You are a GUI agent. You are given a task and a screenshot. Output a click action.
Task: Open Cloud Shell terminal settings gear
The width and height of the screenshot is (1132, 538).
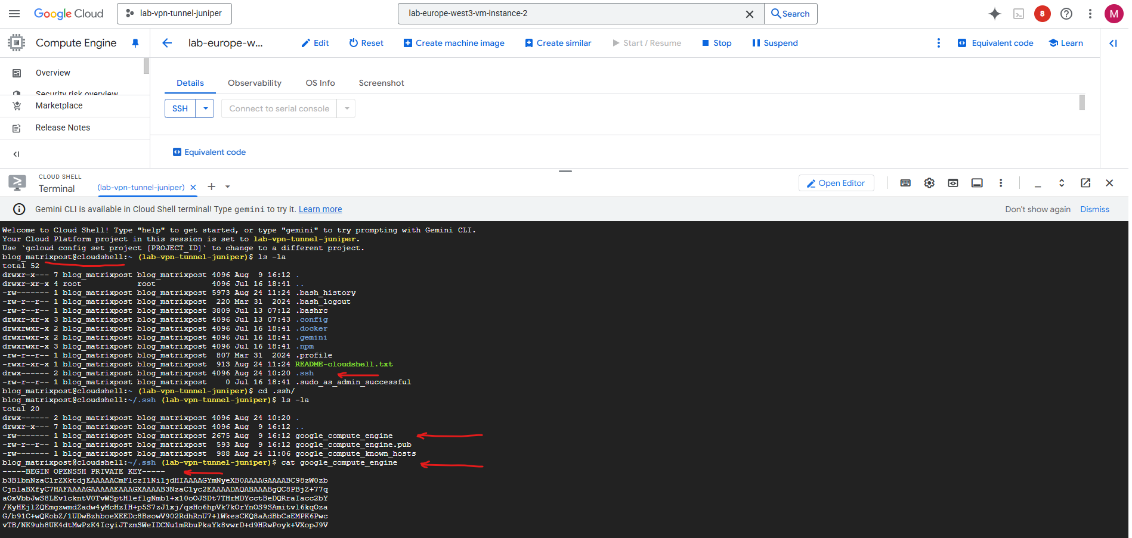coord(929,183)
